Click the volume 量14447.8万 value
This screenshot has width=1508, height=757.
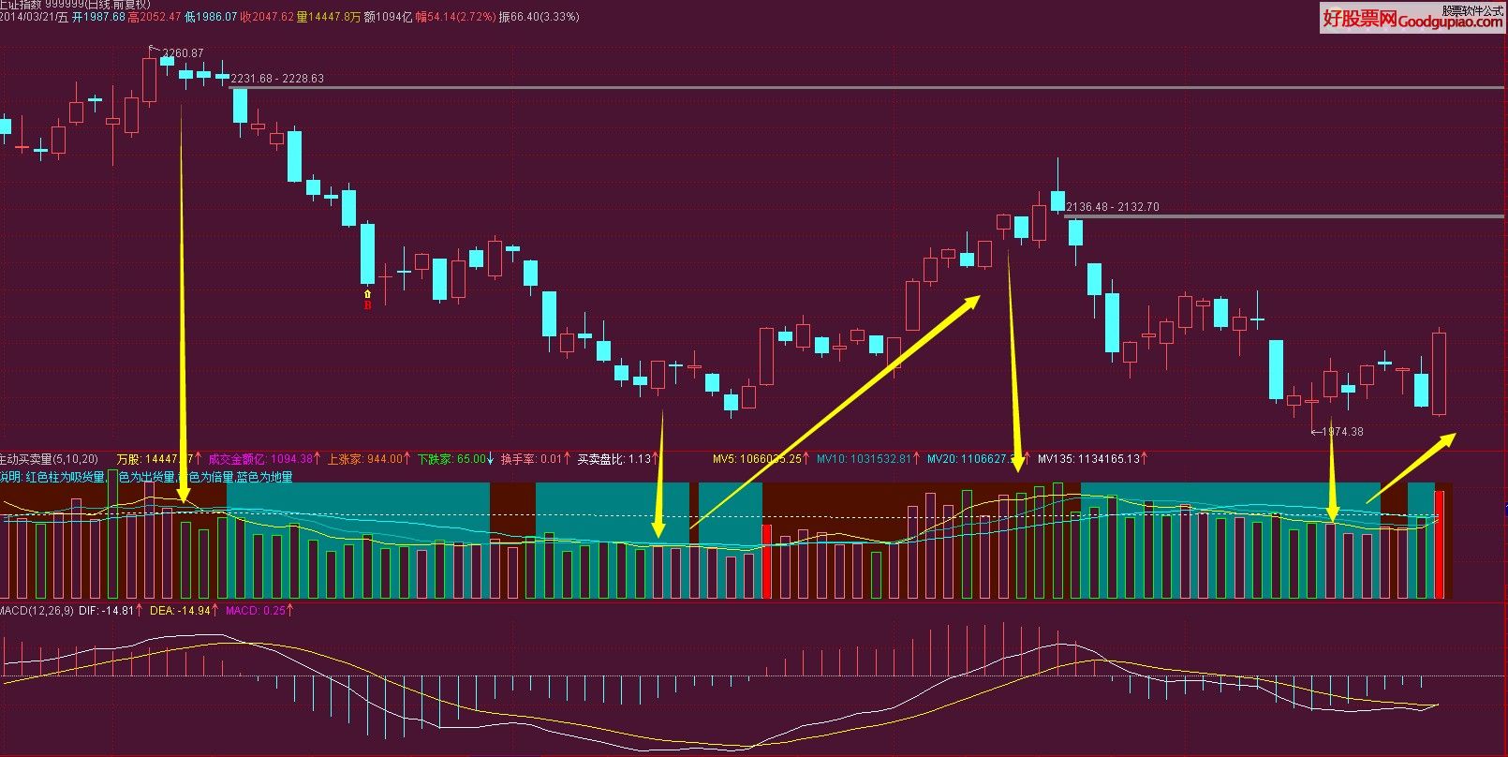(328, 17)
